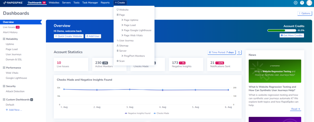Follow the Read link in News
Image resolution: width=314 pixels, height=122 pixels.
[x=296, y=109]
